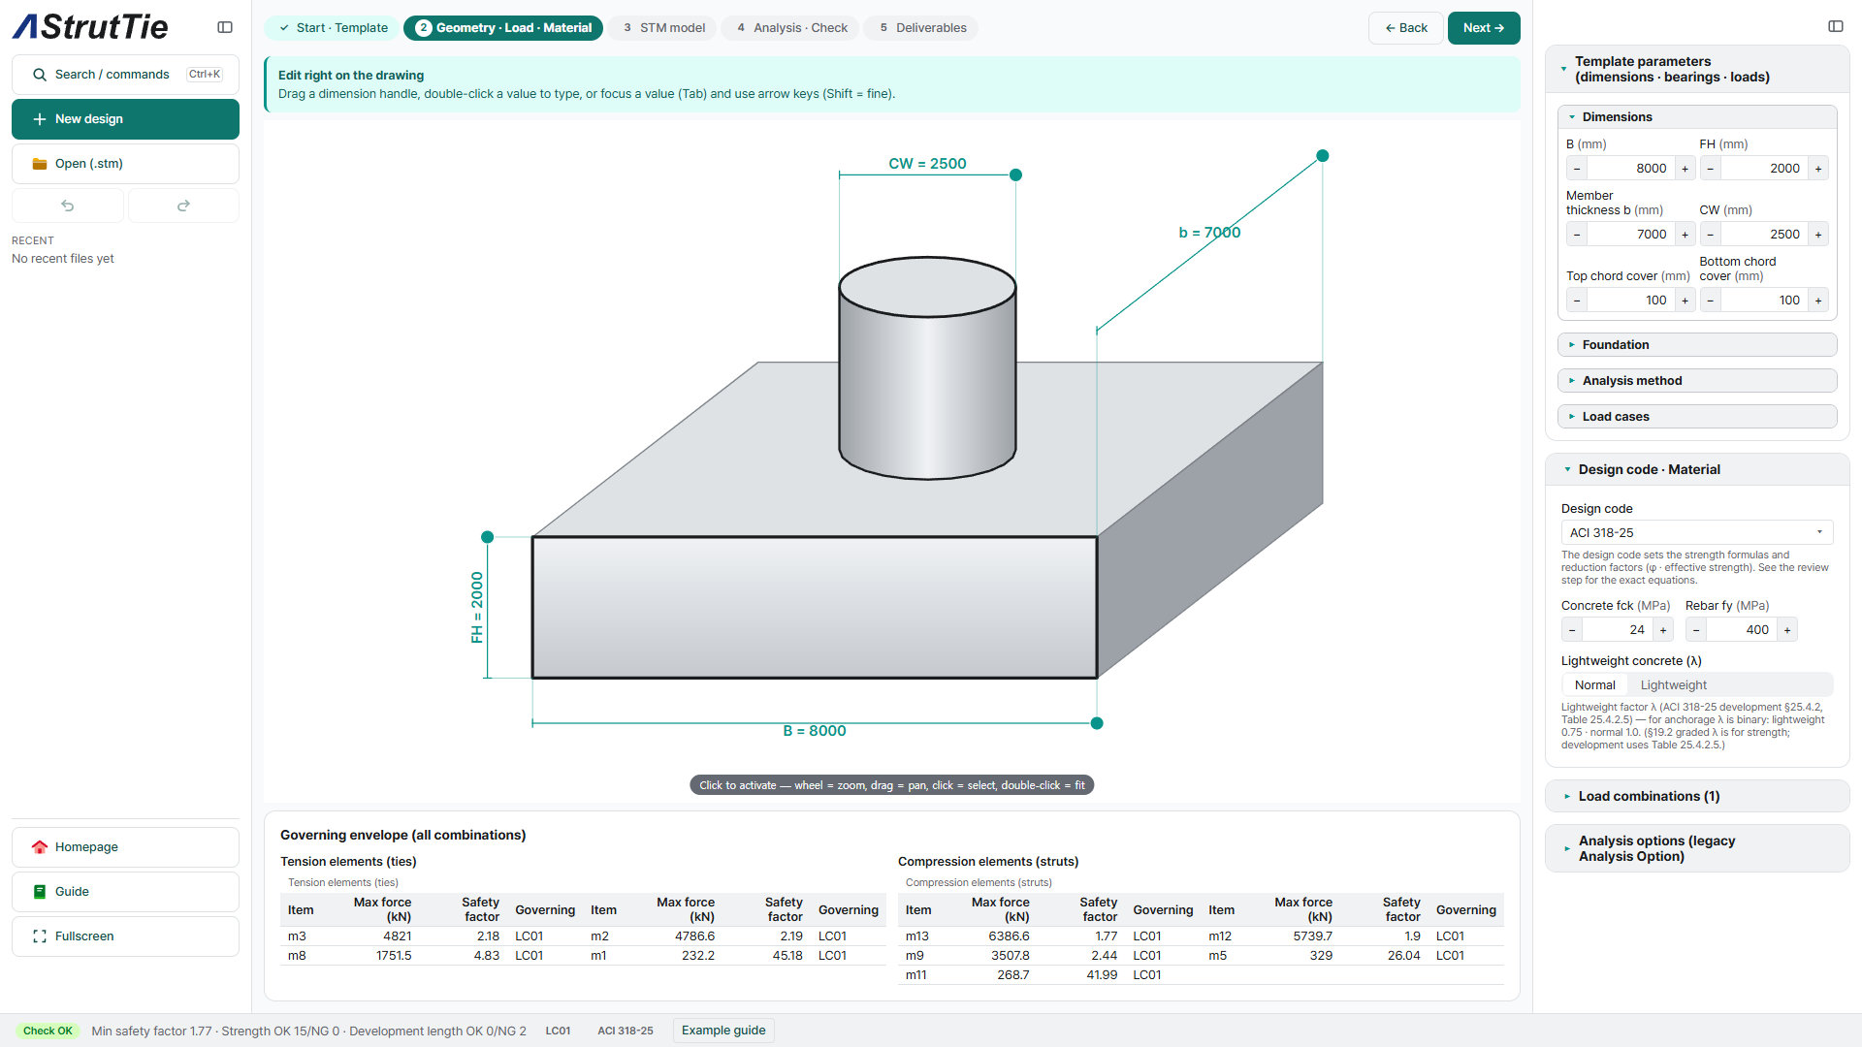The height and width of the screenshot is (1047, 1862).
Task: Select Lightweight concrete option
Action: point(1674,685)
